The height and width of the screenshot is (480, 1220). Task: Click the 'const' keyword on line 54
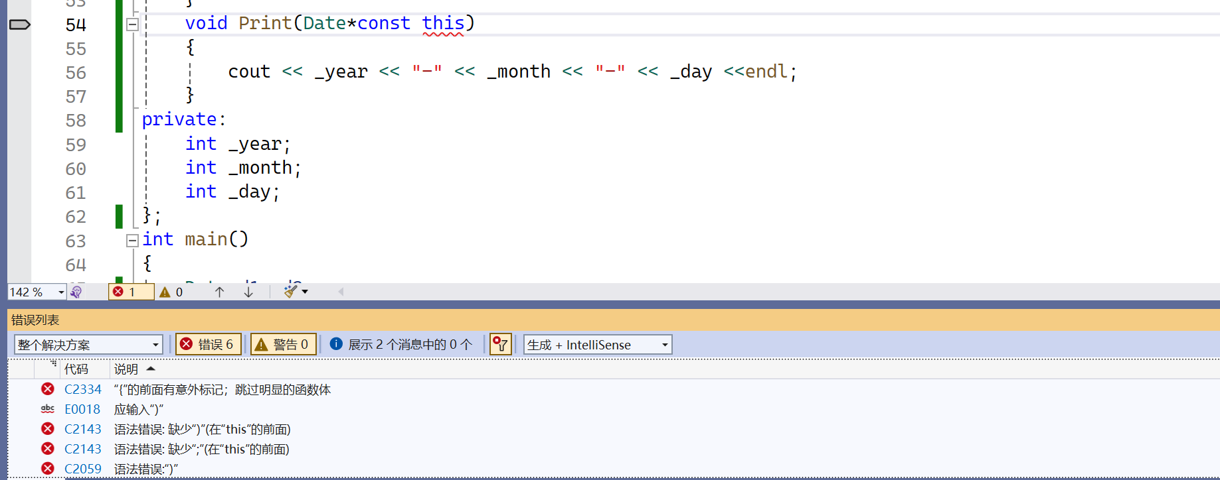pyautogui.click(x=384, y=23)
